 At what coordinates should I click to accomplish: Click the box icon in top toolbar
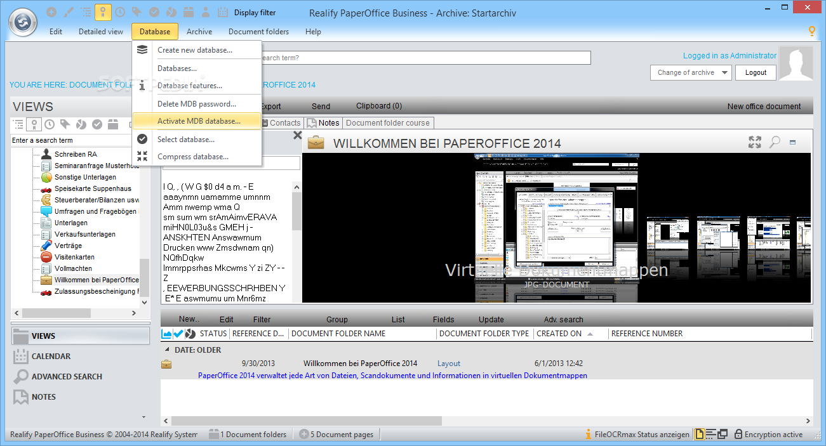pos(189,12)
